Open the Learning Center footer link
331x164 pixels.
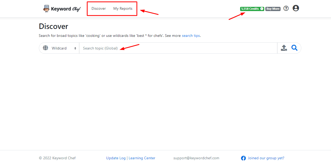[142, 158]
